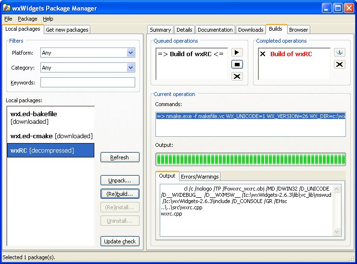Image resolution: width=357 pixels, height=264 pixels.
Task: Remove queued operation with the X icon
Action: coord(237,76)
